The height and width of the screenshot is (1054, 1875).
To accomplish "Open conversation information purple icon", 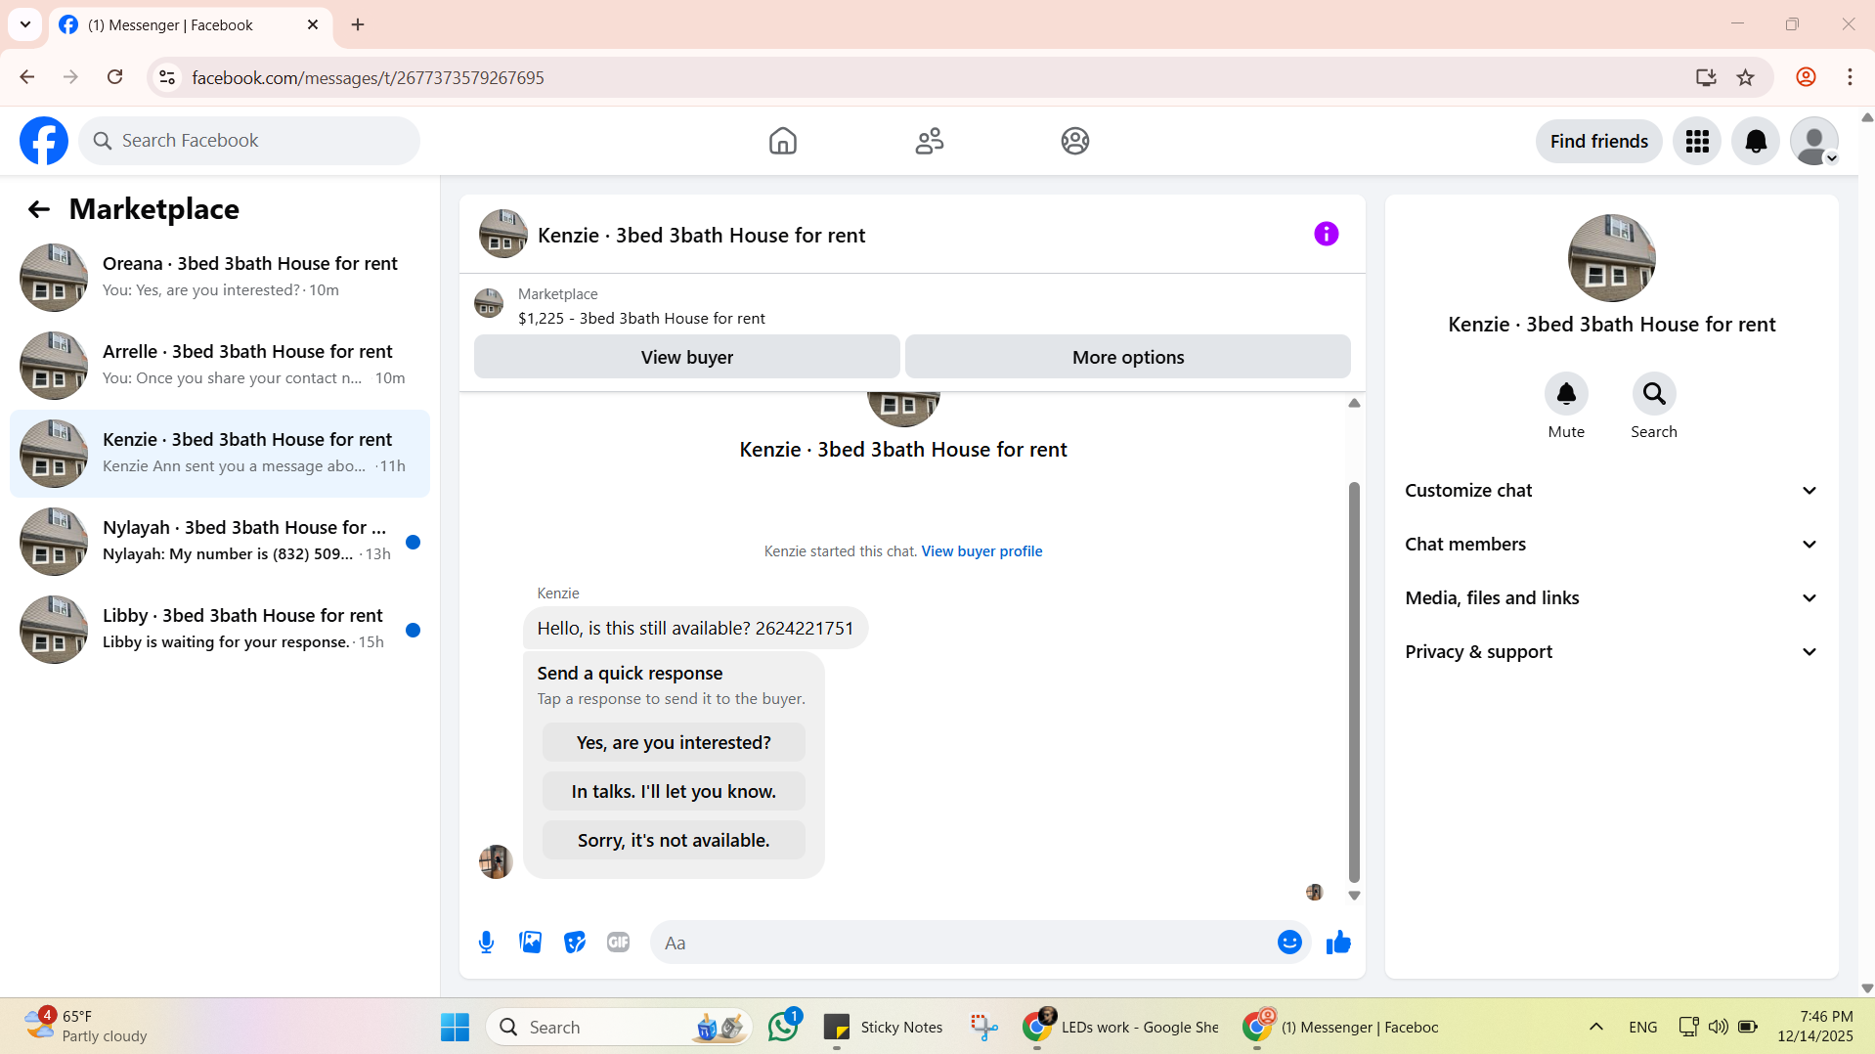I will point(1326,234).
